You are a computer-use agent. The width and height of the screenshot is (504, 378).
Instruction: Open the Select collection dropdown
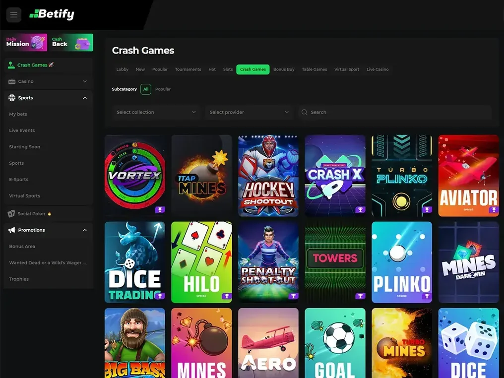156,112
